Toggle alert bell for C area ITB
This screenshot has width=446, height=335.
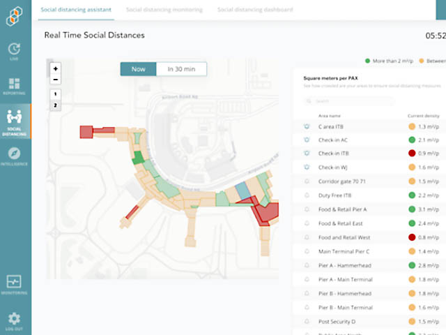(306, 127)
